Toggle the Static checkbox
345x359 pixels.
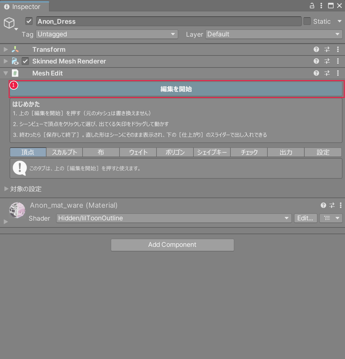[307, 22]
